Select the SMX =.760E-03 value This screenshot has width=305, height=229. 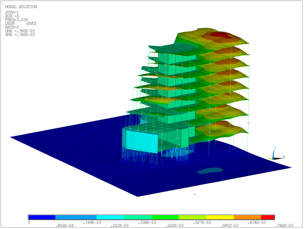pyautogui.click(x=20, y=35)
